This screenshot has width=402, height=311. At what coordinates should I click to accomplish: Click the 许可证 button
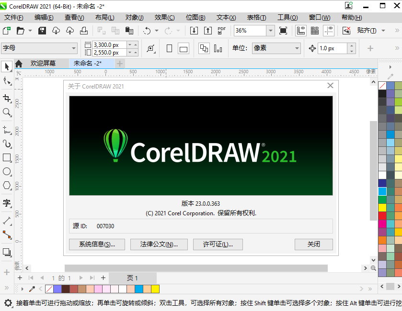(218, 244)
